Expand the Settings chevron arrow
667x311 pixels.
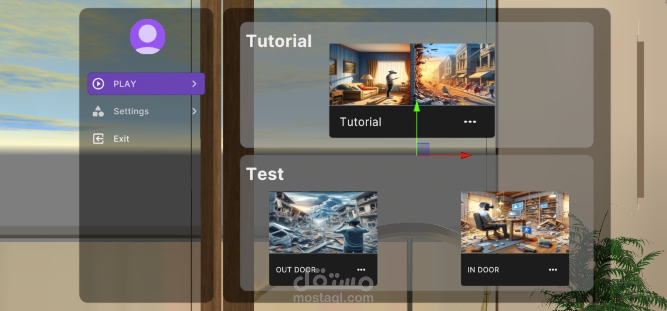coord(194,111)
